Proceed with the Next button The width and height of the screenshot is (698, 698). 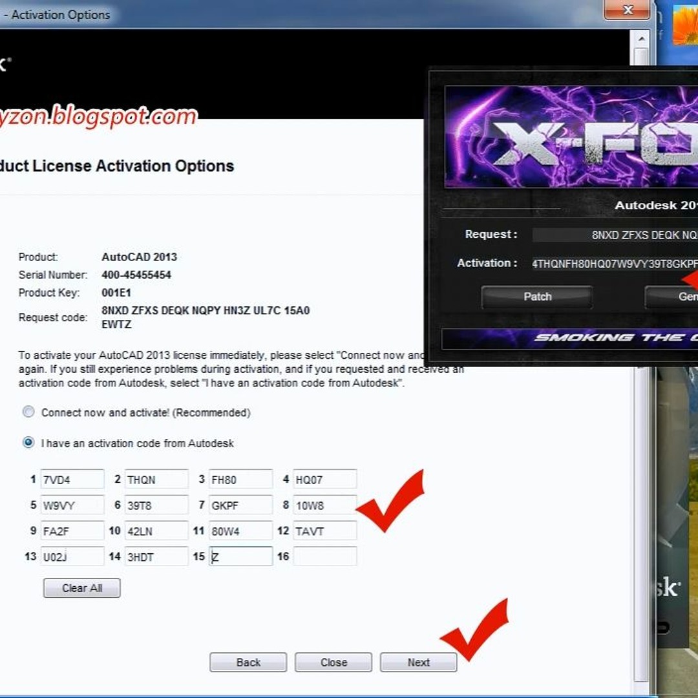coord(418,662)
